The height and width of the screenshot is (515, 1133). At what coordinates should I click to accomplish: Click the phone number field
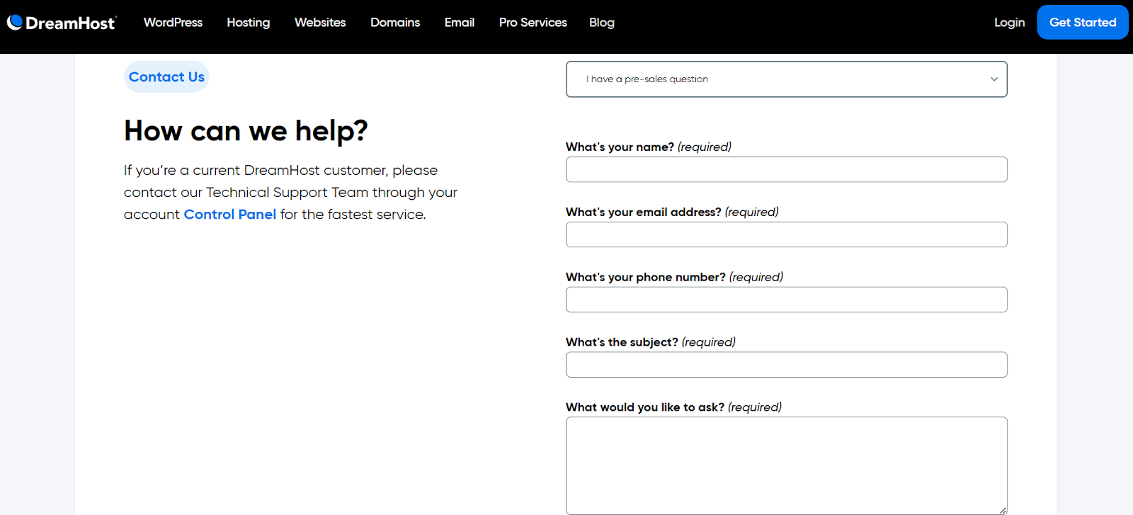click(x=786, y=299)
